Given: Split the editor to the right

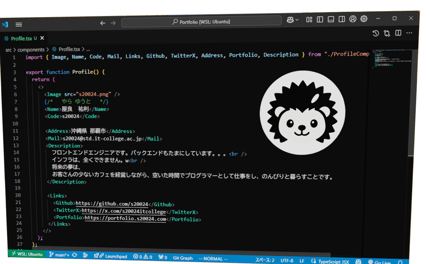Looking at the screenshot, I should [x=398, y=33].
